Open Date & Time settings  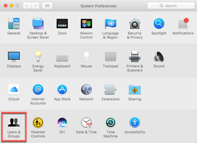(x=86, y=123)
